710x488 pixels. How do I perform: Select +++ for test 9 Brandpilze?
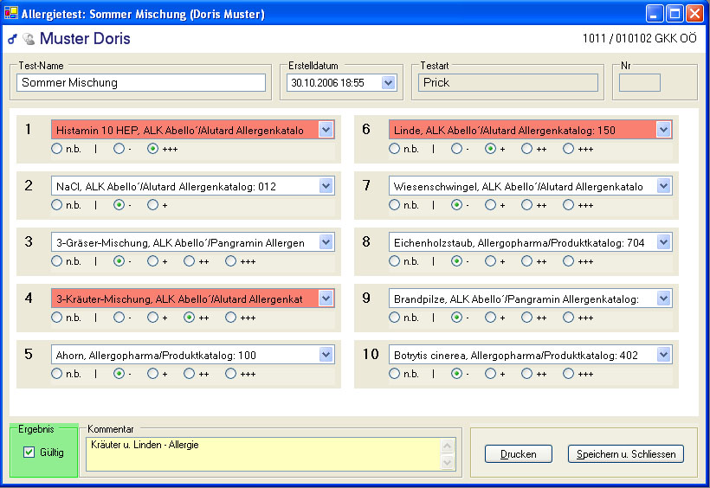click(568, 317)
